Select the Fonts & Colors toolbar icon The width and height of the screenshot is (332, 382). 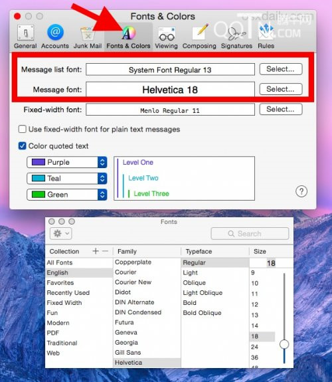pyautogui.click(x=128, y=33)
